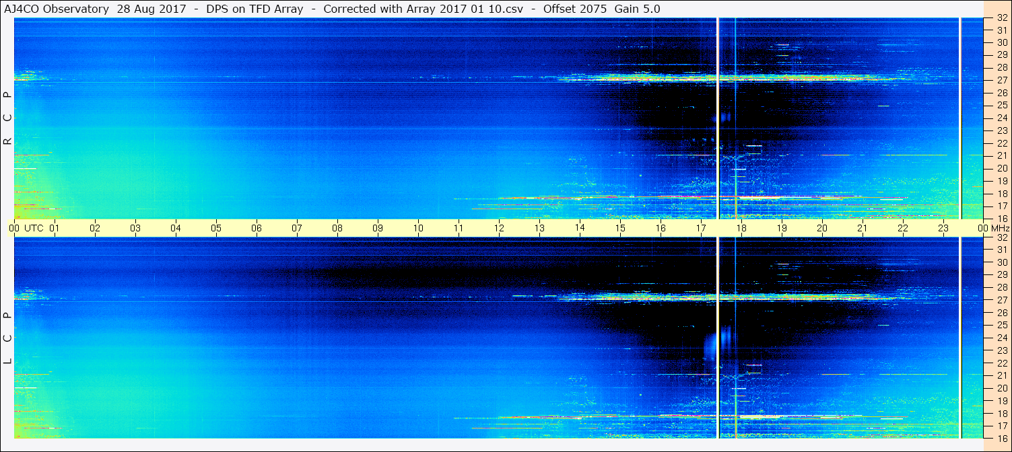Screen dimensions: 1012x452
Task: Click the 29 MHz tick on LCP frequency scale
Action: click(x=1001, y=274)
